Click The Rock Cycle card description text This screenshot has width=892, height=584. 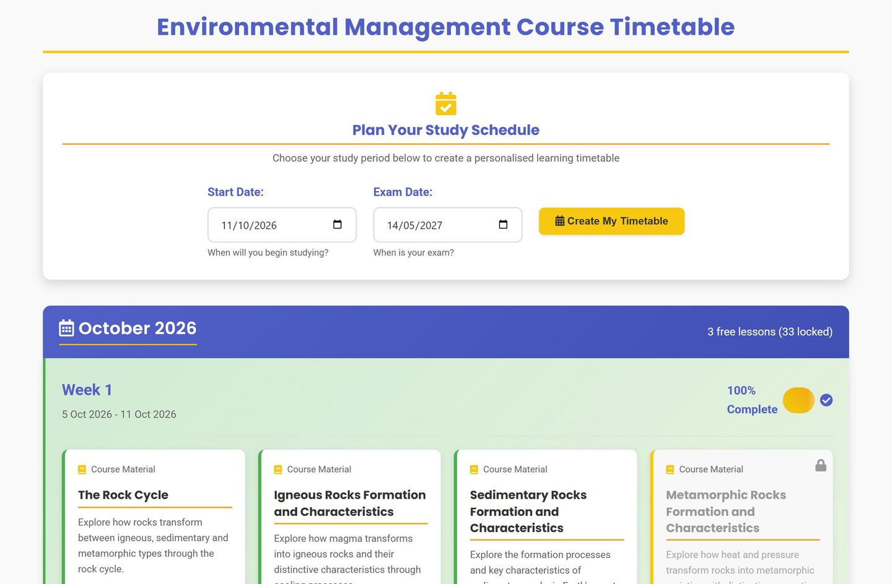pos(153,546)
